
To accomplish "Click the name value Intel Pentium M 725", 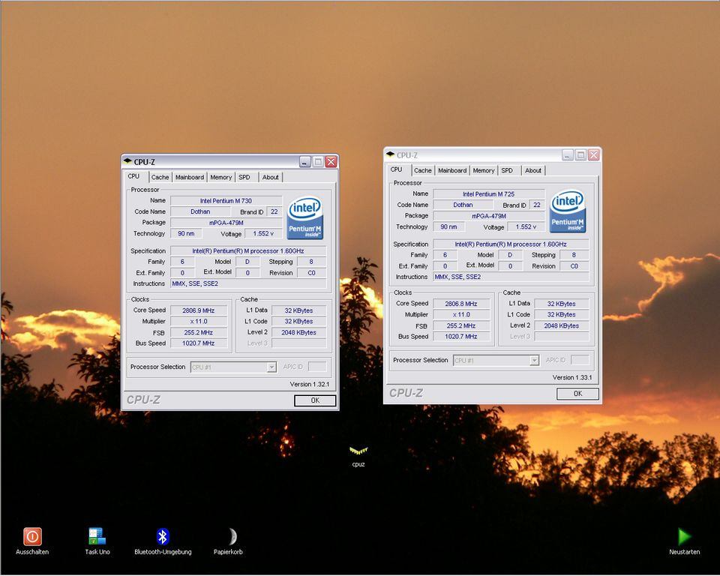I will [488, 194].
